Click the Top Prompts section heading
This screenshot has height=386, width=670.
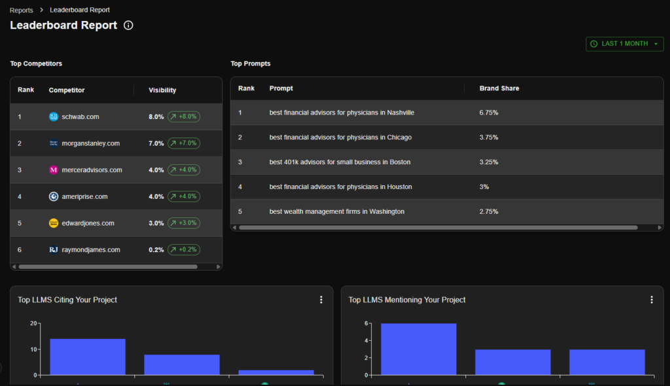coord(251,63)
